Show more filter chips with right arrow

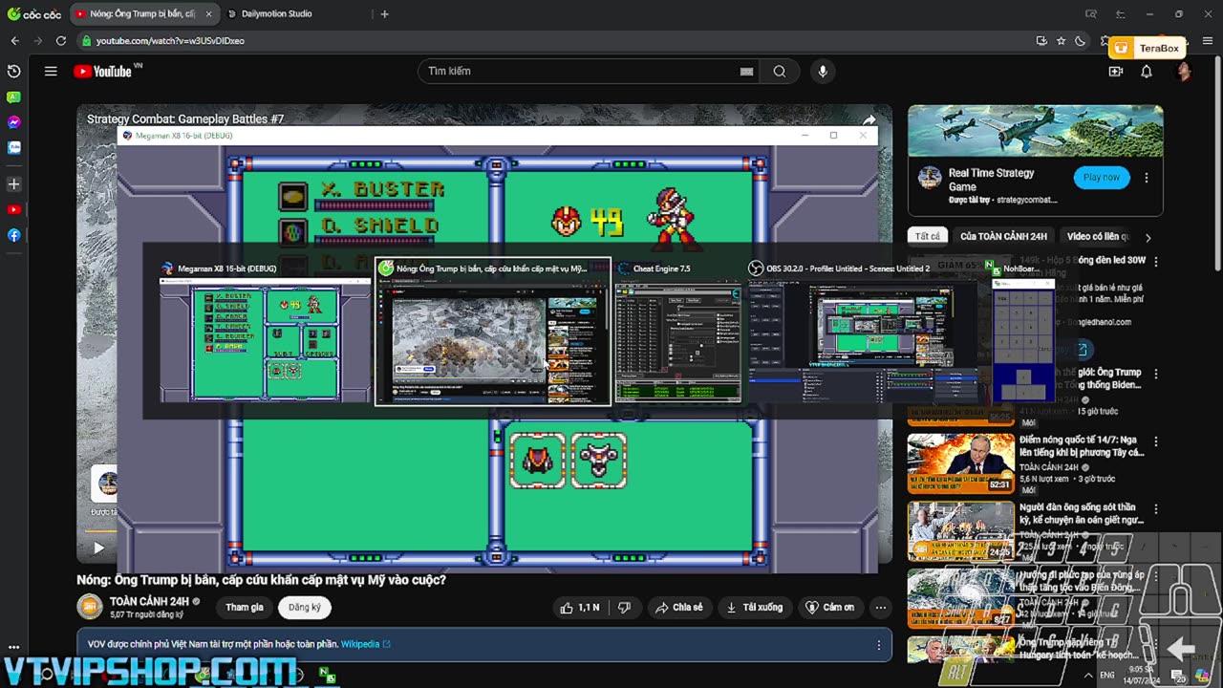coord(1148,237)
